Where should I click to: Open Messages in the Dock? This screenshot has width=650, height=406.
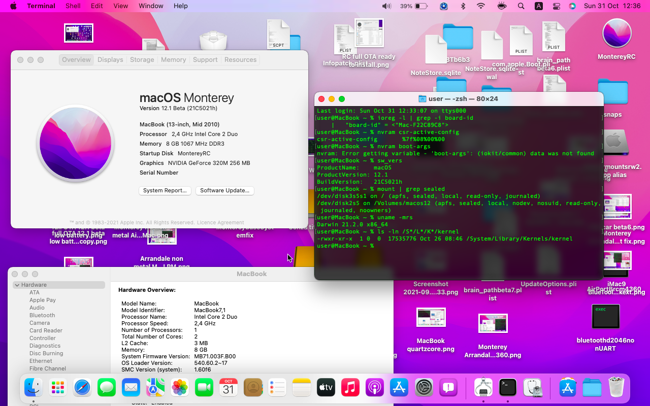[107, 388]
